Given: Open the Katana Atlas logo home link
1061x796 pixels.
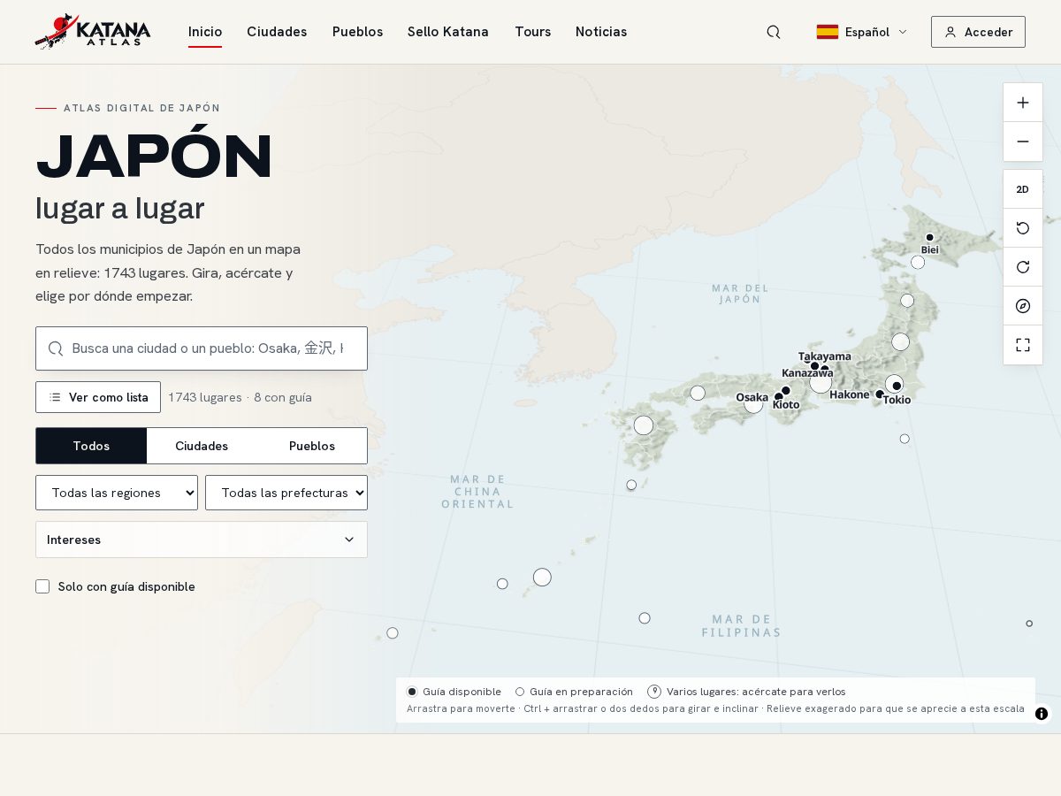Looking at the screenshot, I should (93, 32).
